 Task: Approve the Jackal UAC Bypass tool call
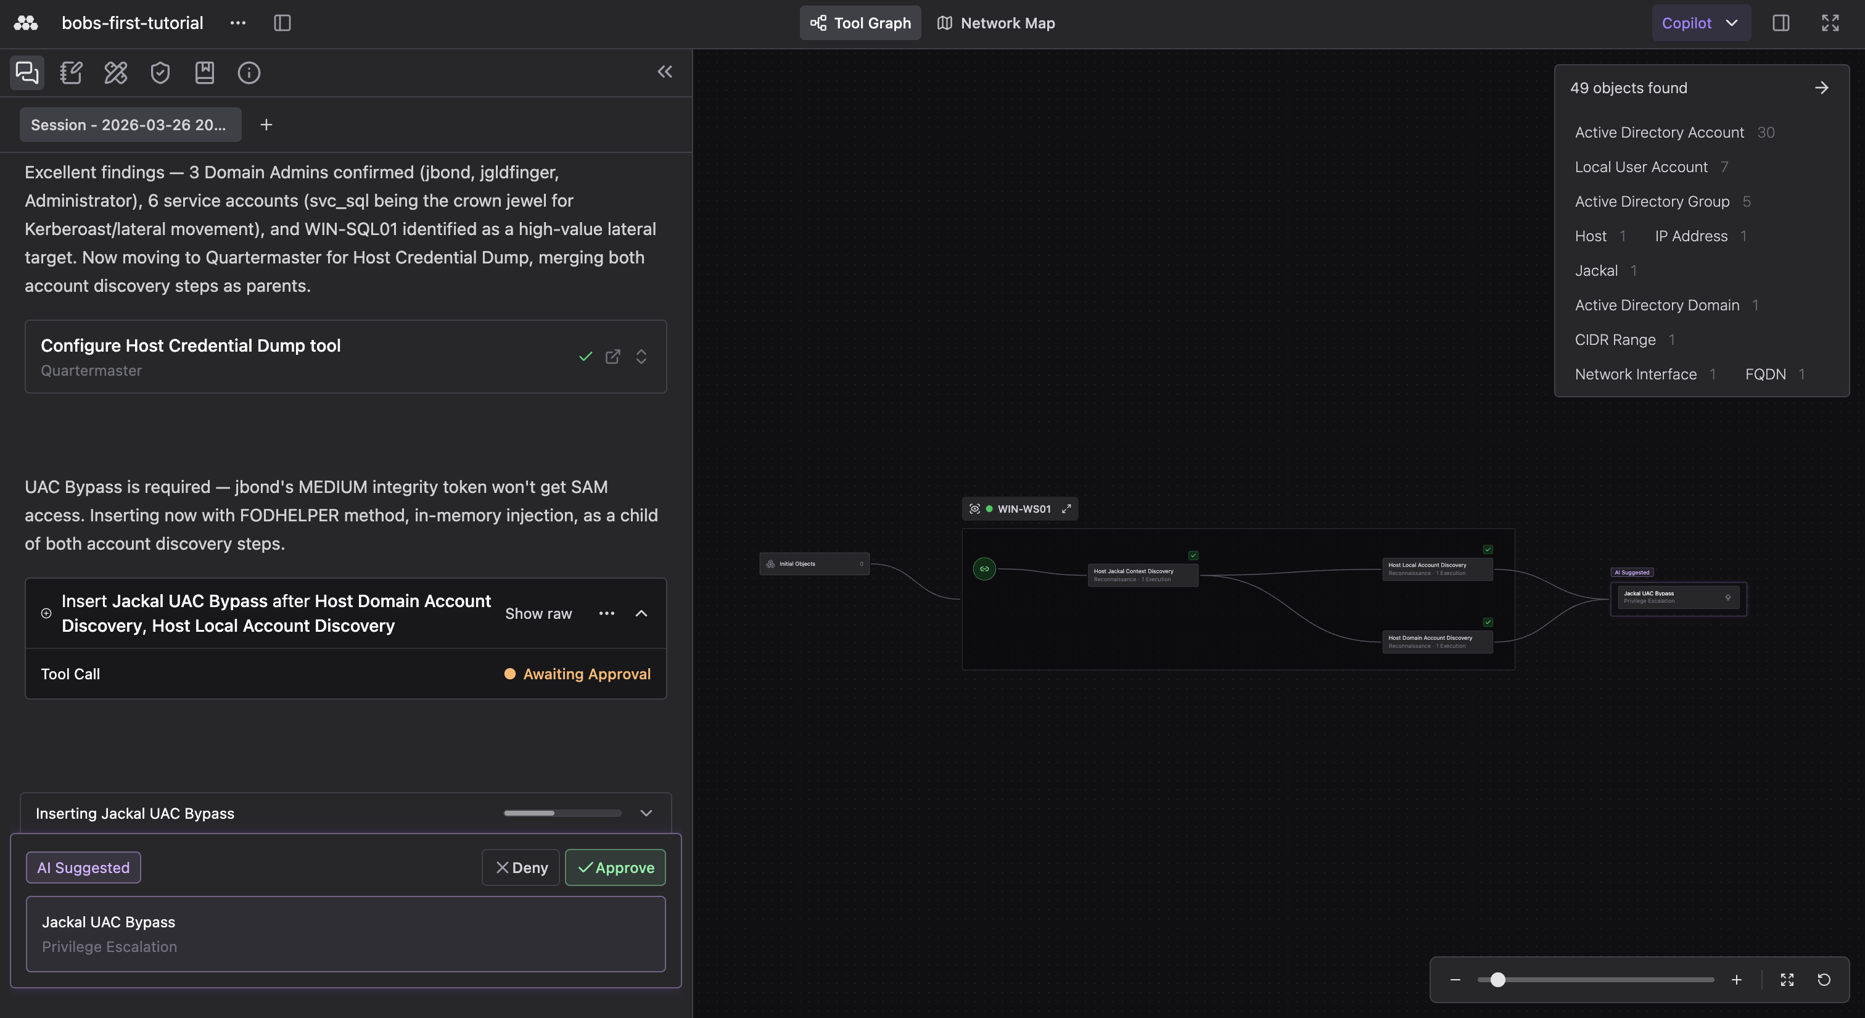[615, 867]
